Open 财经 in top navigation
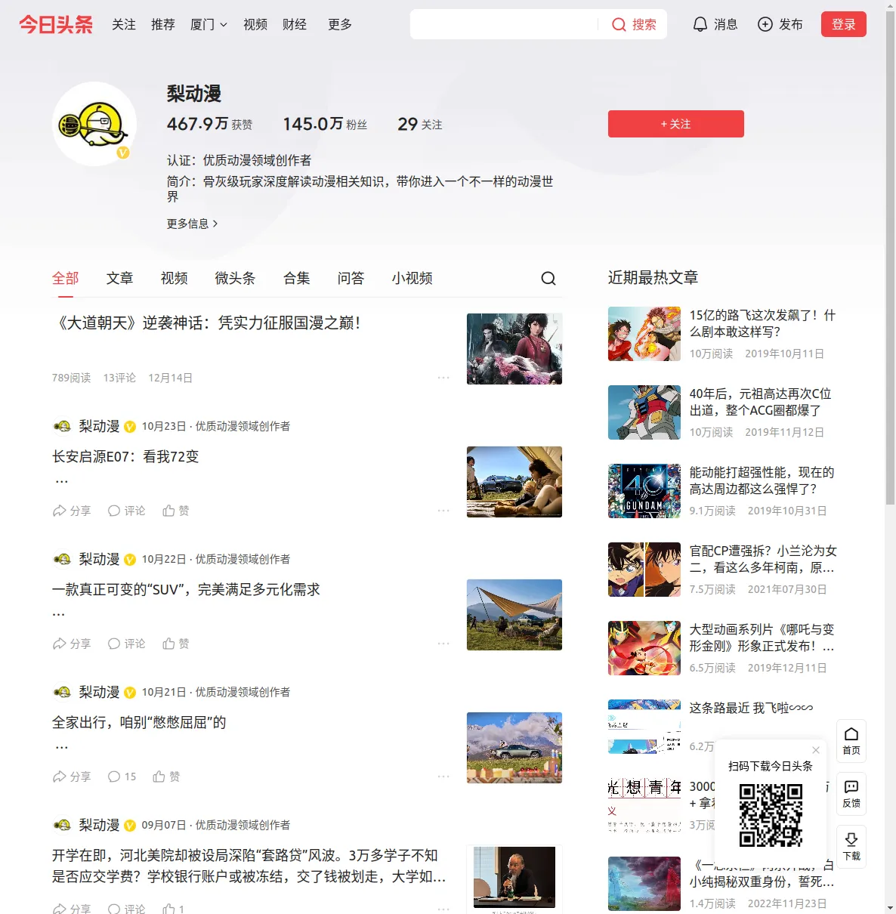 pyautogui.click(x=295, y=24)
